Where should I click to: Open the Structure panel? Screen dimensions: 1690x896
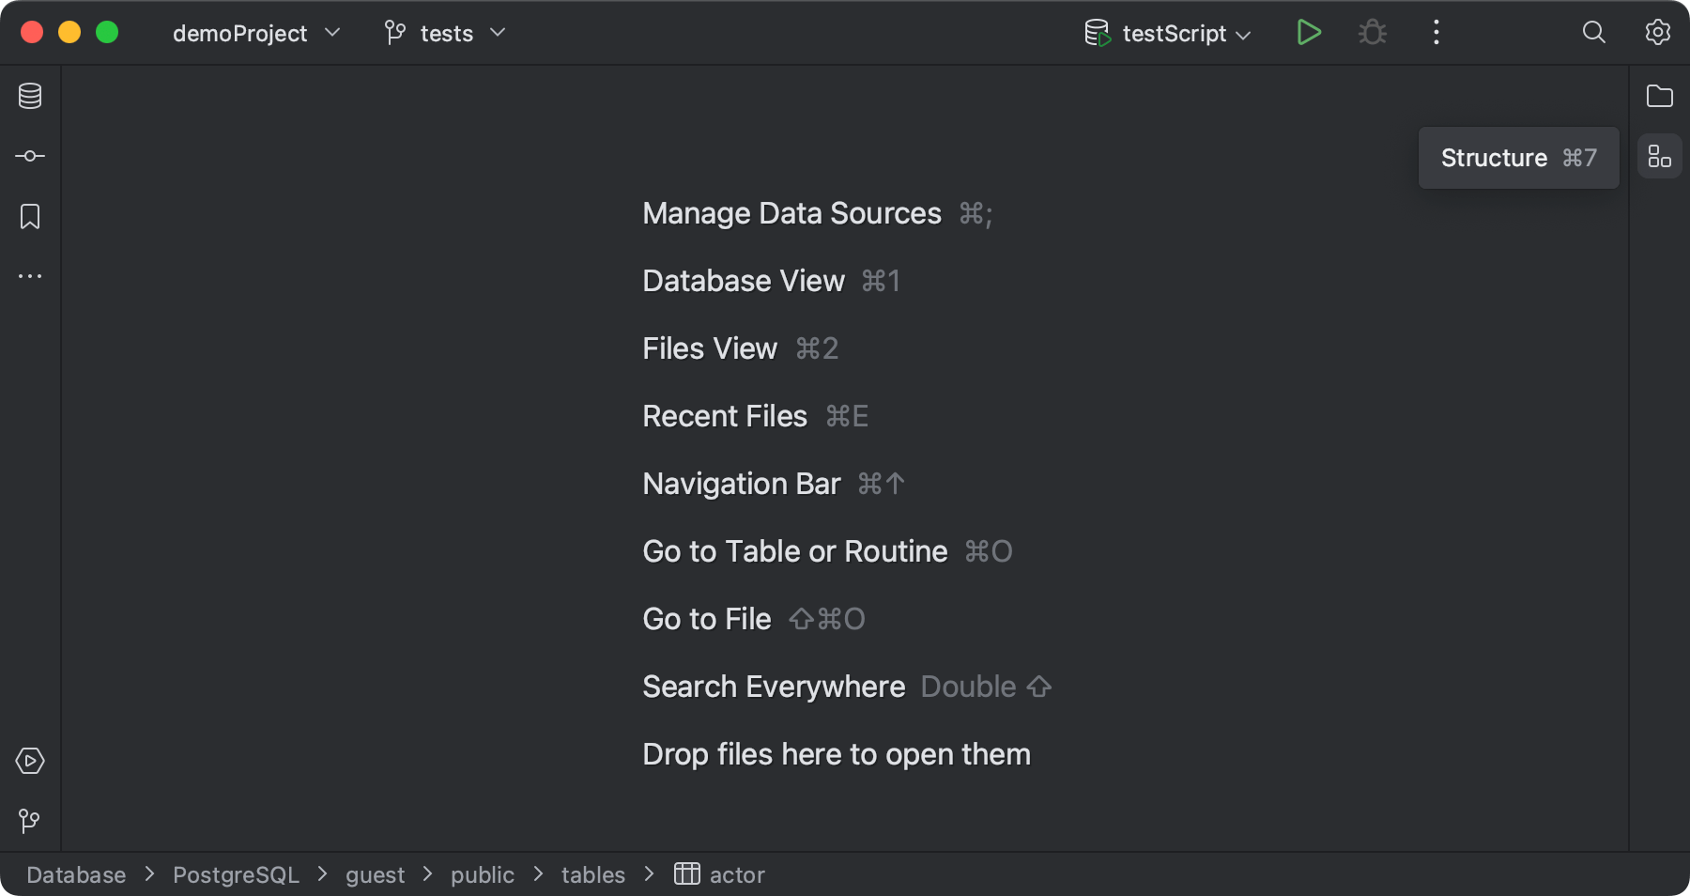point(1660,156)
